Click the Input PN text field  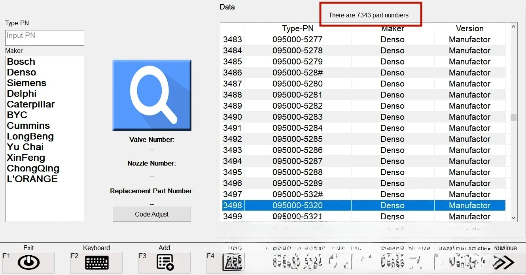tap(45, 38)
